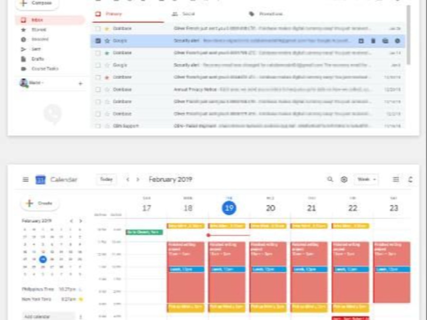This screenshot has height=320, width=427.
Task: Go to previous month in mini calendar
Action: point(71,221)
